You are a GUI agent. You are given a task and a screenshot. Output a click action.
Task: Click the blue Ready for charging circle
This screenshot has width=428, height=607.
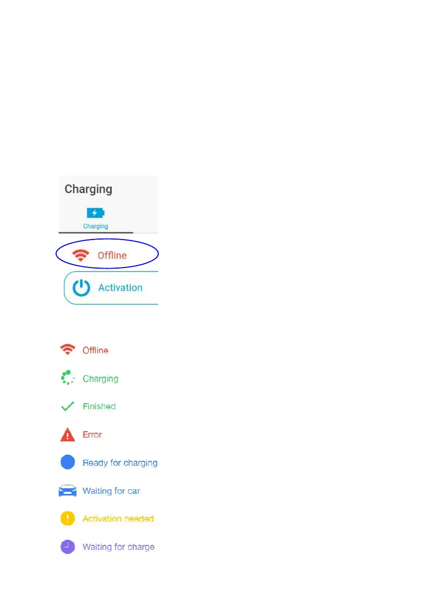click(x=67, y=462)
